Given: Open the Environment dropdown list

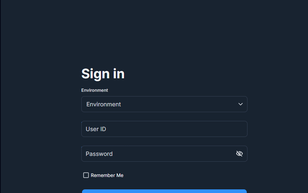Looking at the screenshot, I should click(164, 104).
